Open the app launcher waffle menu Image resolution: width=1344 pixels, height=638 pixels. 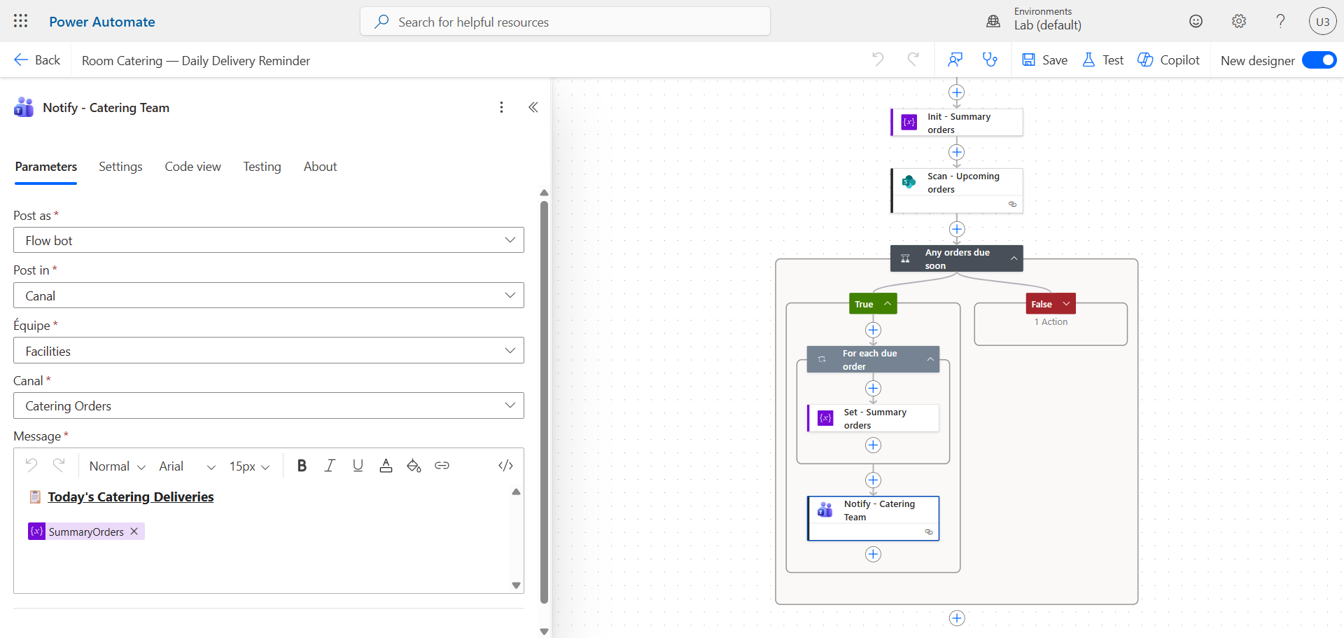(21, 21)
